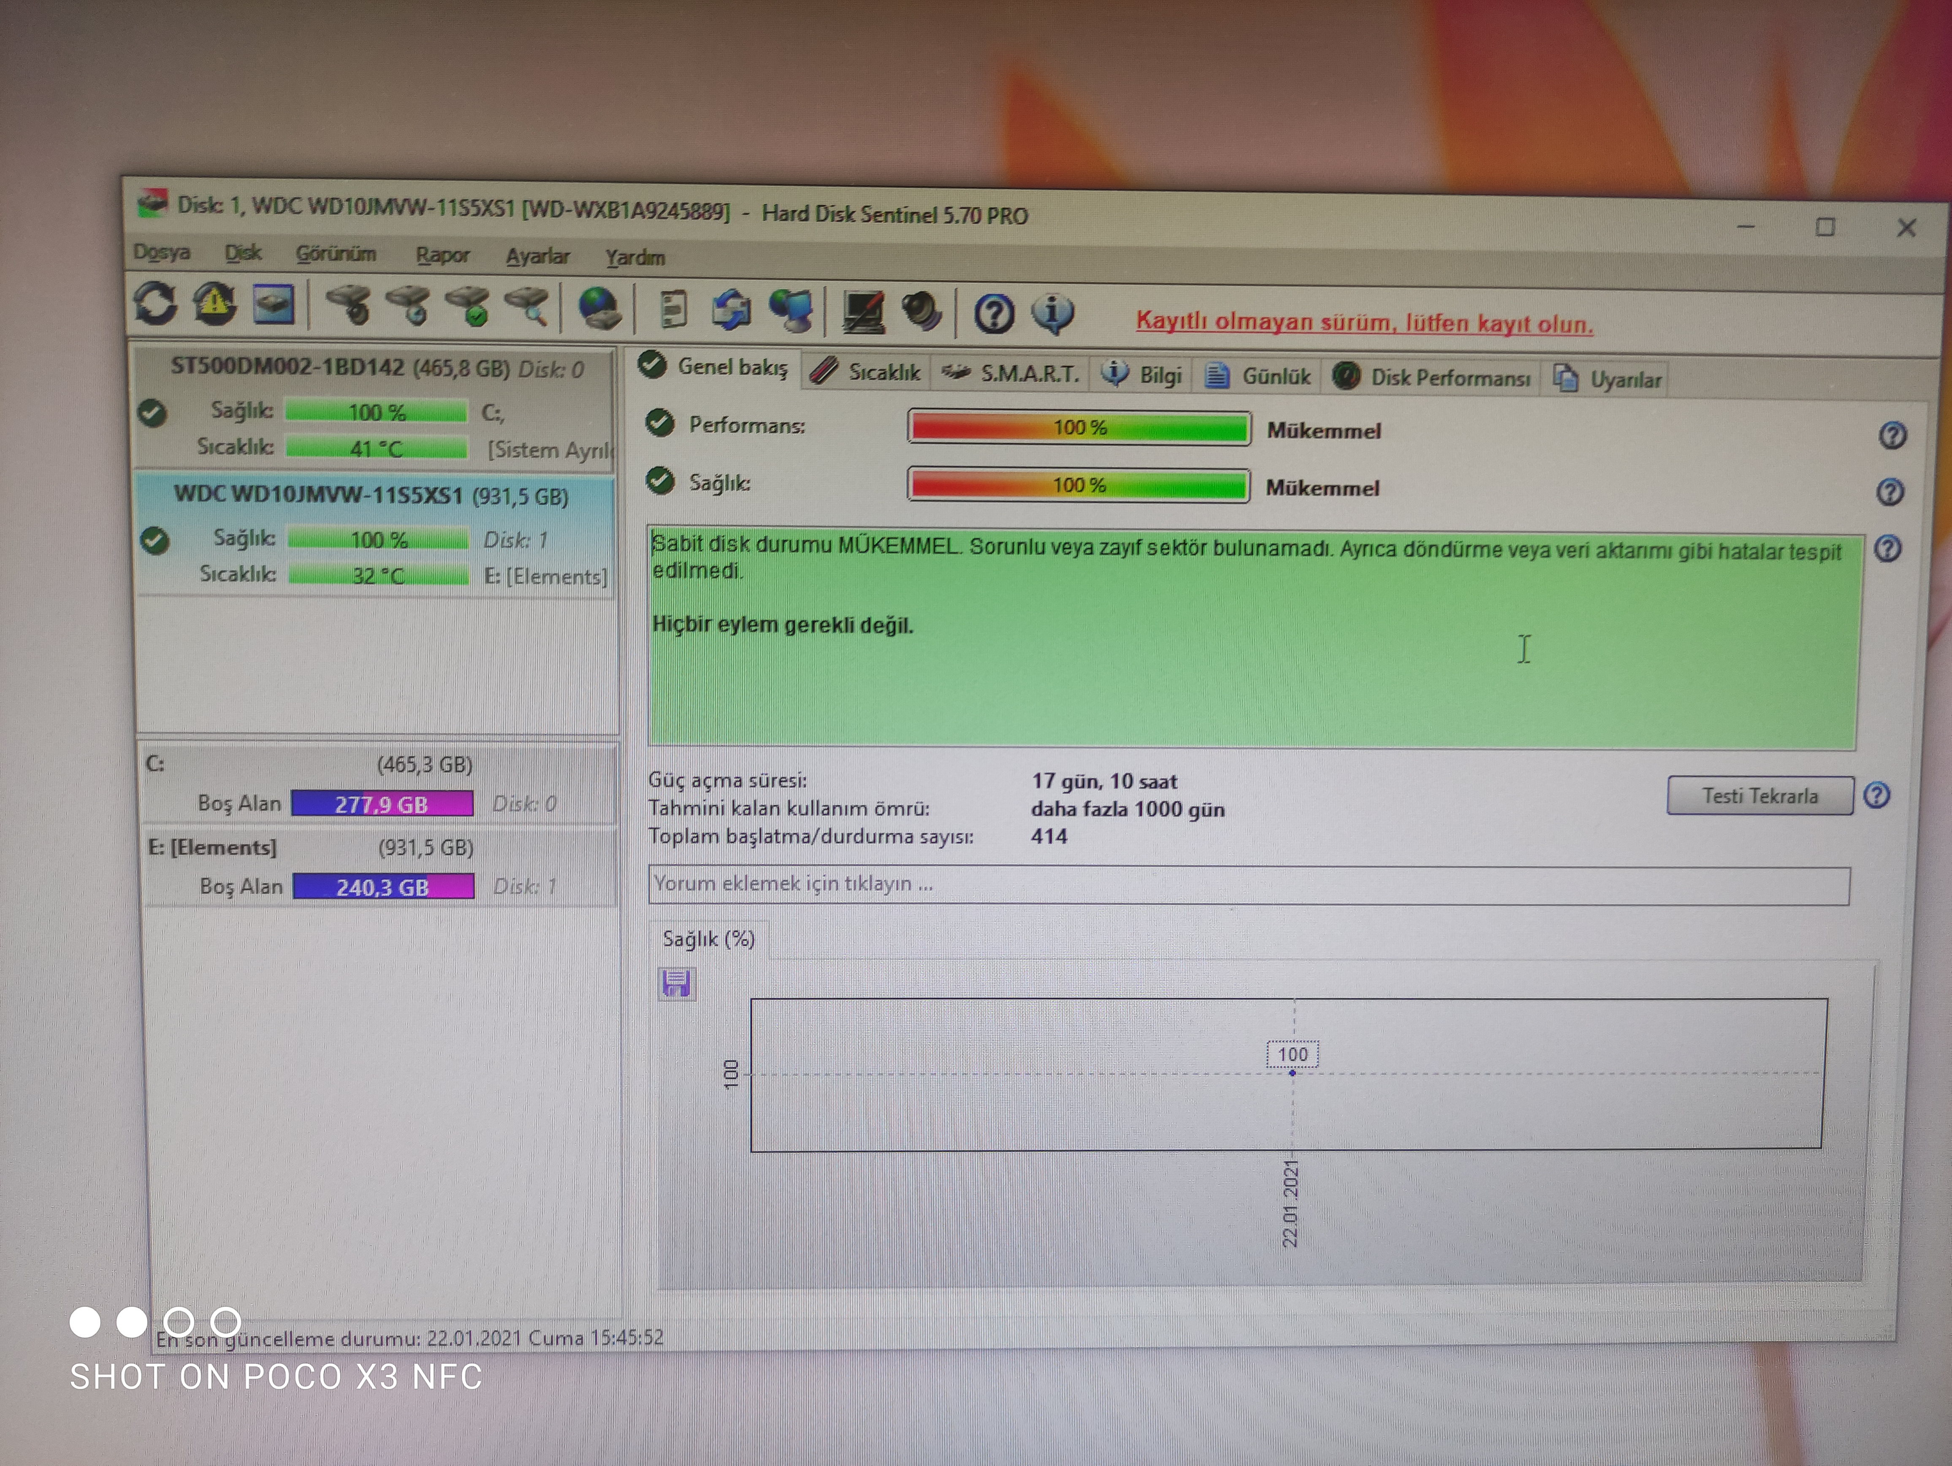Click the laptop with red pen icon
The height and width of the screenshot is (1466, 1952).
[863, 312]
